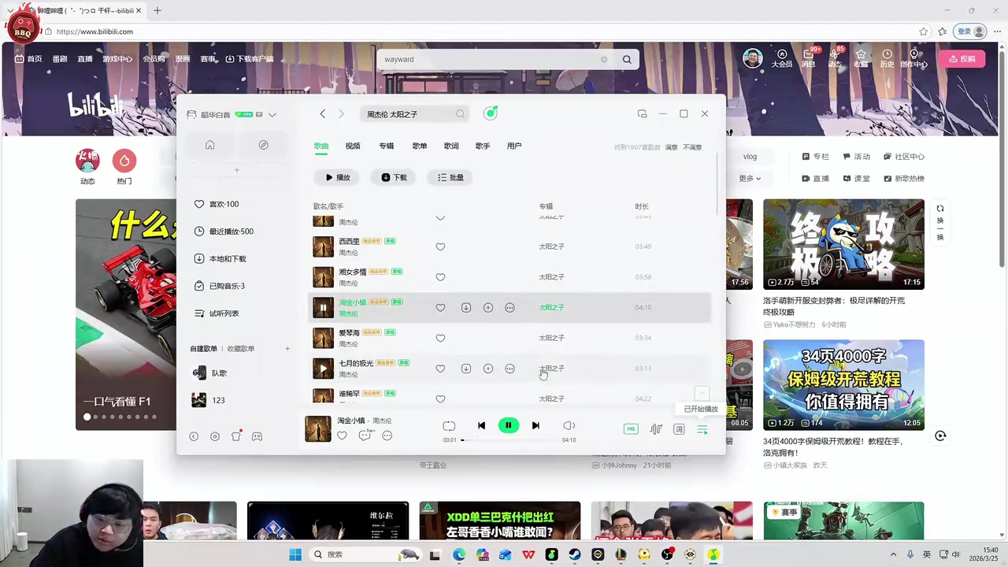Switch to the 专辑 search tab

click(x=386, y=146)
